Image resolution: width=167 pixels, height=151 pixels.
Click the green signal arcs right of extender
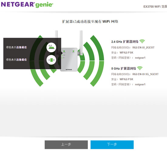[x=91, y=61]
